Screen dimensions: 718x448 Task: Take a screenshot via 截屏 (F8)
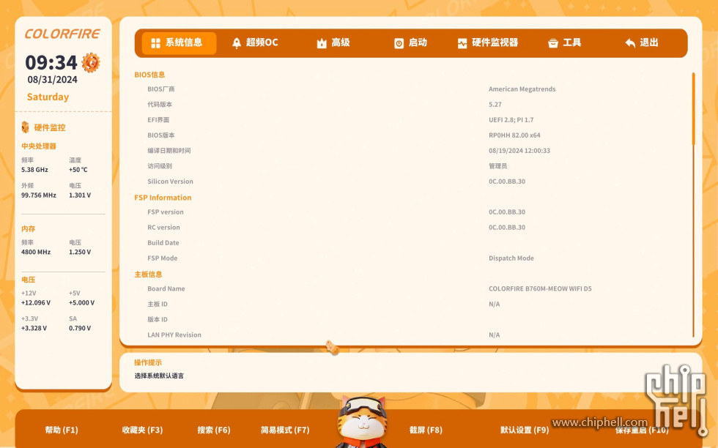tap(426, 430)
